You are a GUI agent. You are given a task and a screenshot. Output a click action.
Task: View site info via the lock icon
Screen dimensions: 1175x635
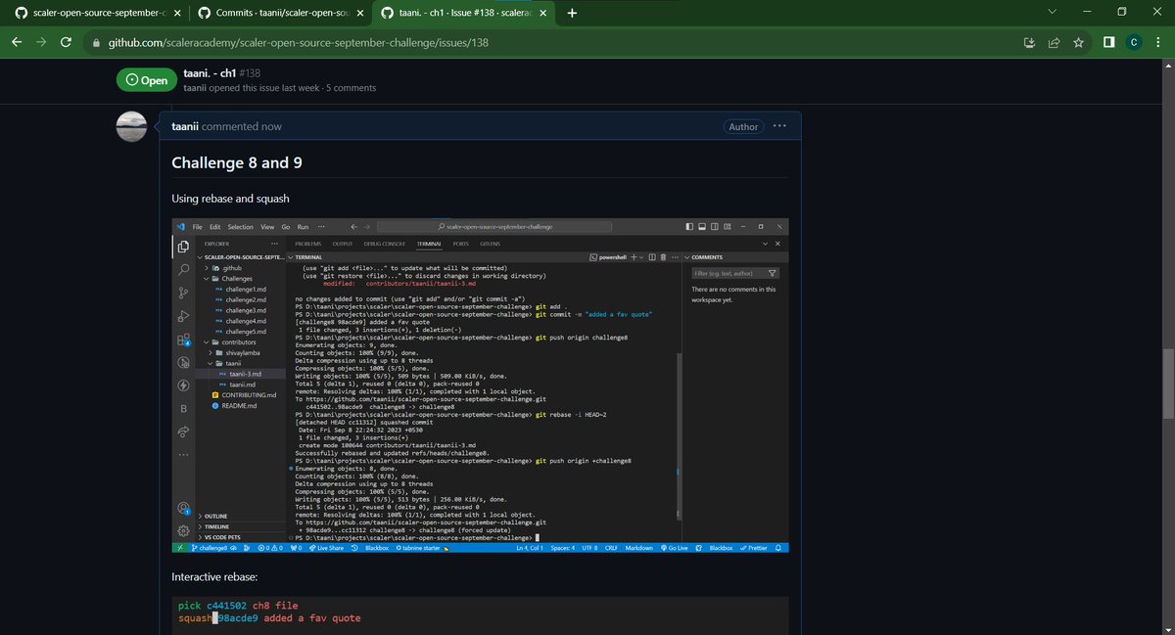tap(96, 43)
